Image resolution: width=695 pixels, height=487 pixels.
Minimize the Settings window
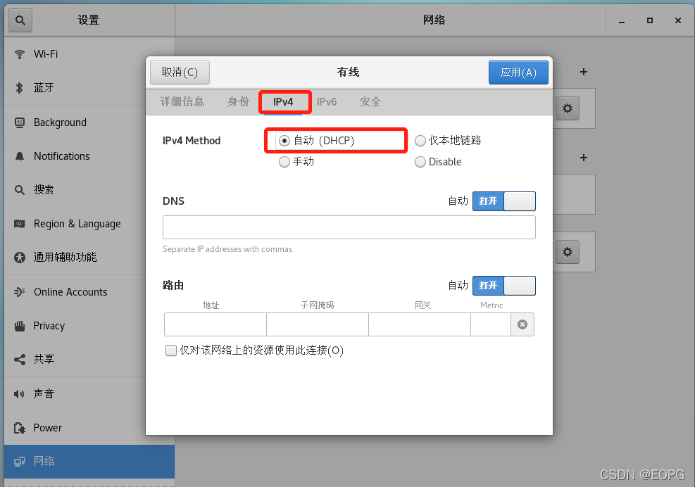click(x=622, y=21)
